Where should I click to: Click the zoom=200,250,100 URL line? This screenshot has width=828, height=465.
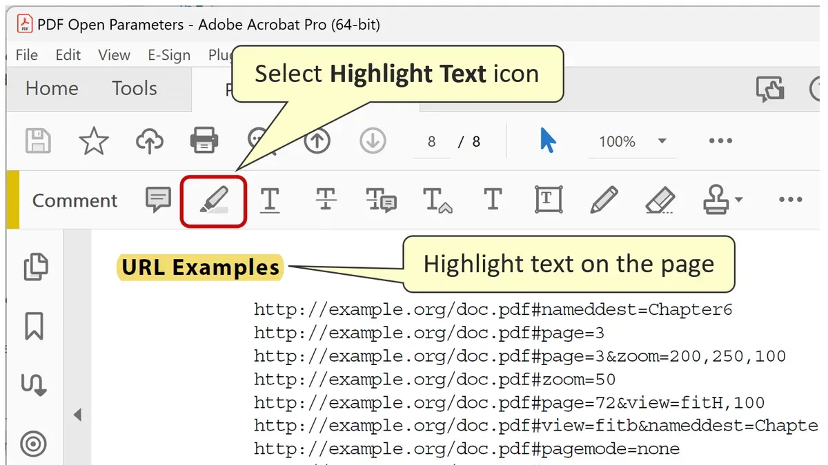[520, 356]
